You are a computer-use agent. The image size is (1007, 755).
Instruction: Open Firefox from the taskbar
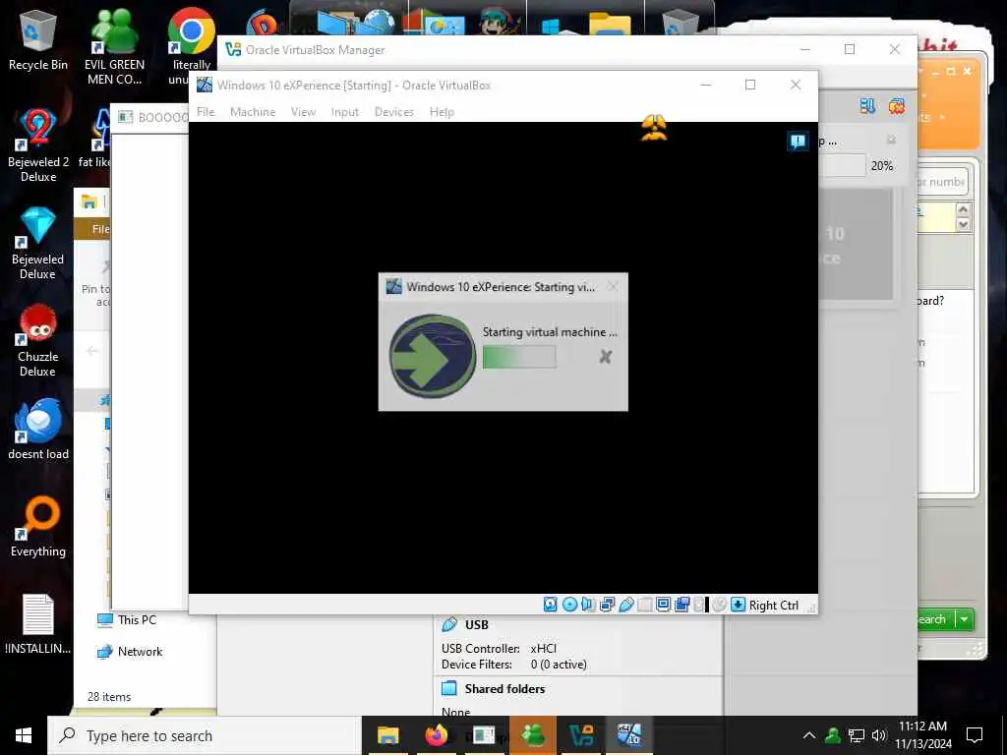(x=436, y=735)
